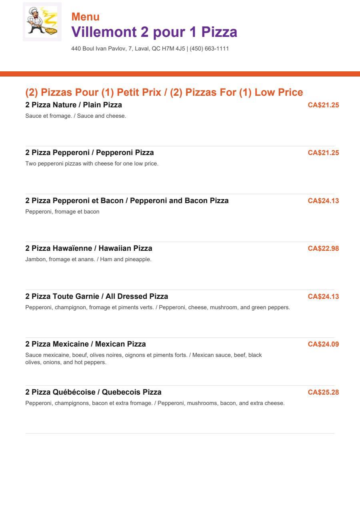This screenshot has height=510, width=360.
Task: Click the CA$25.28 price
Action: coord(323,392)
